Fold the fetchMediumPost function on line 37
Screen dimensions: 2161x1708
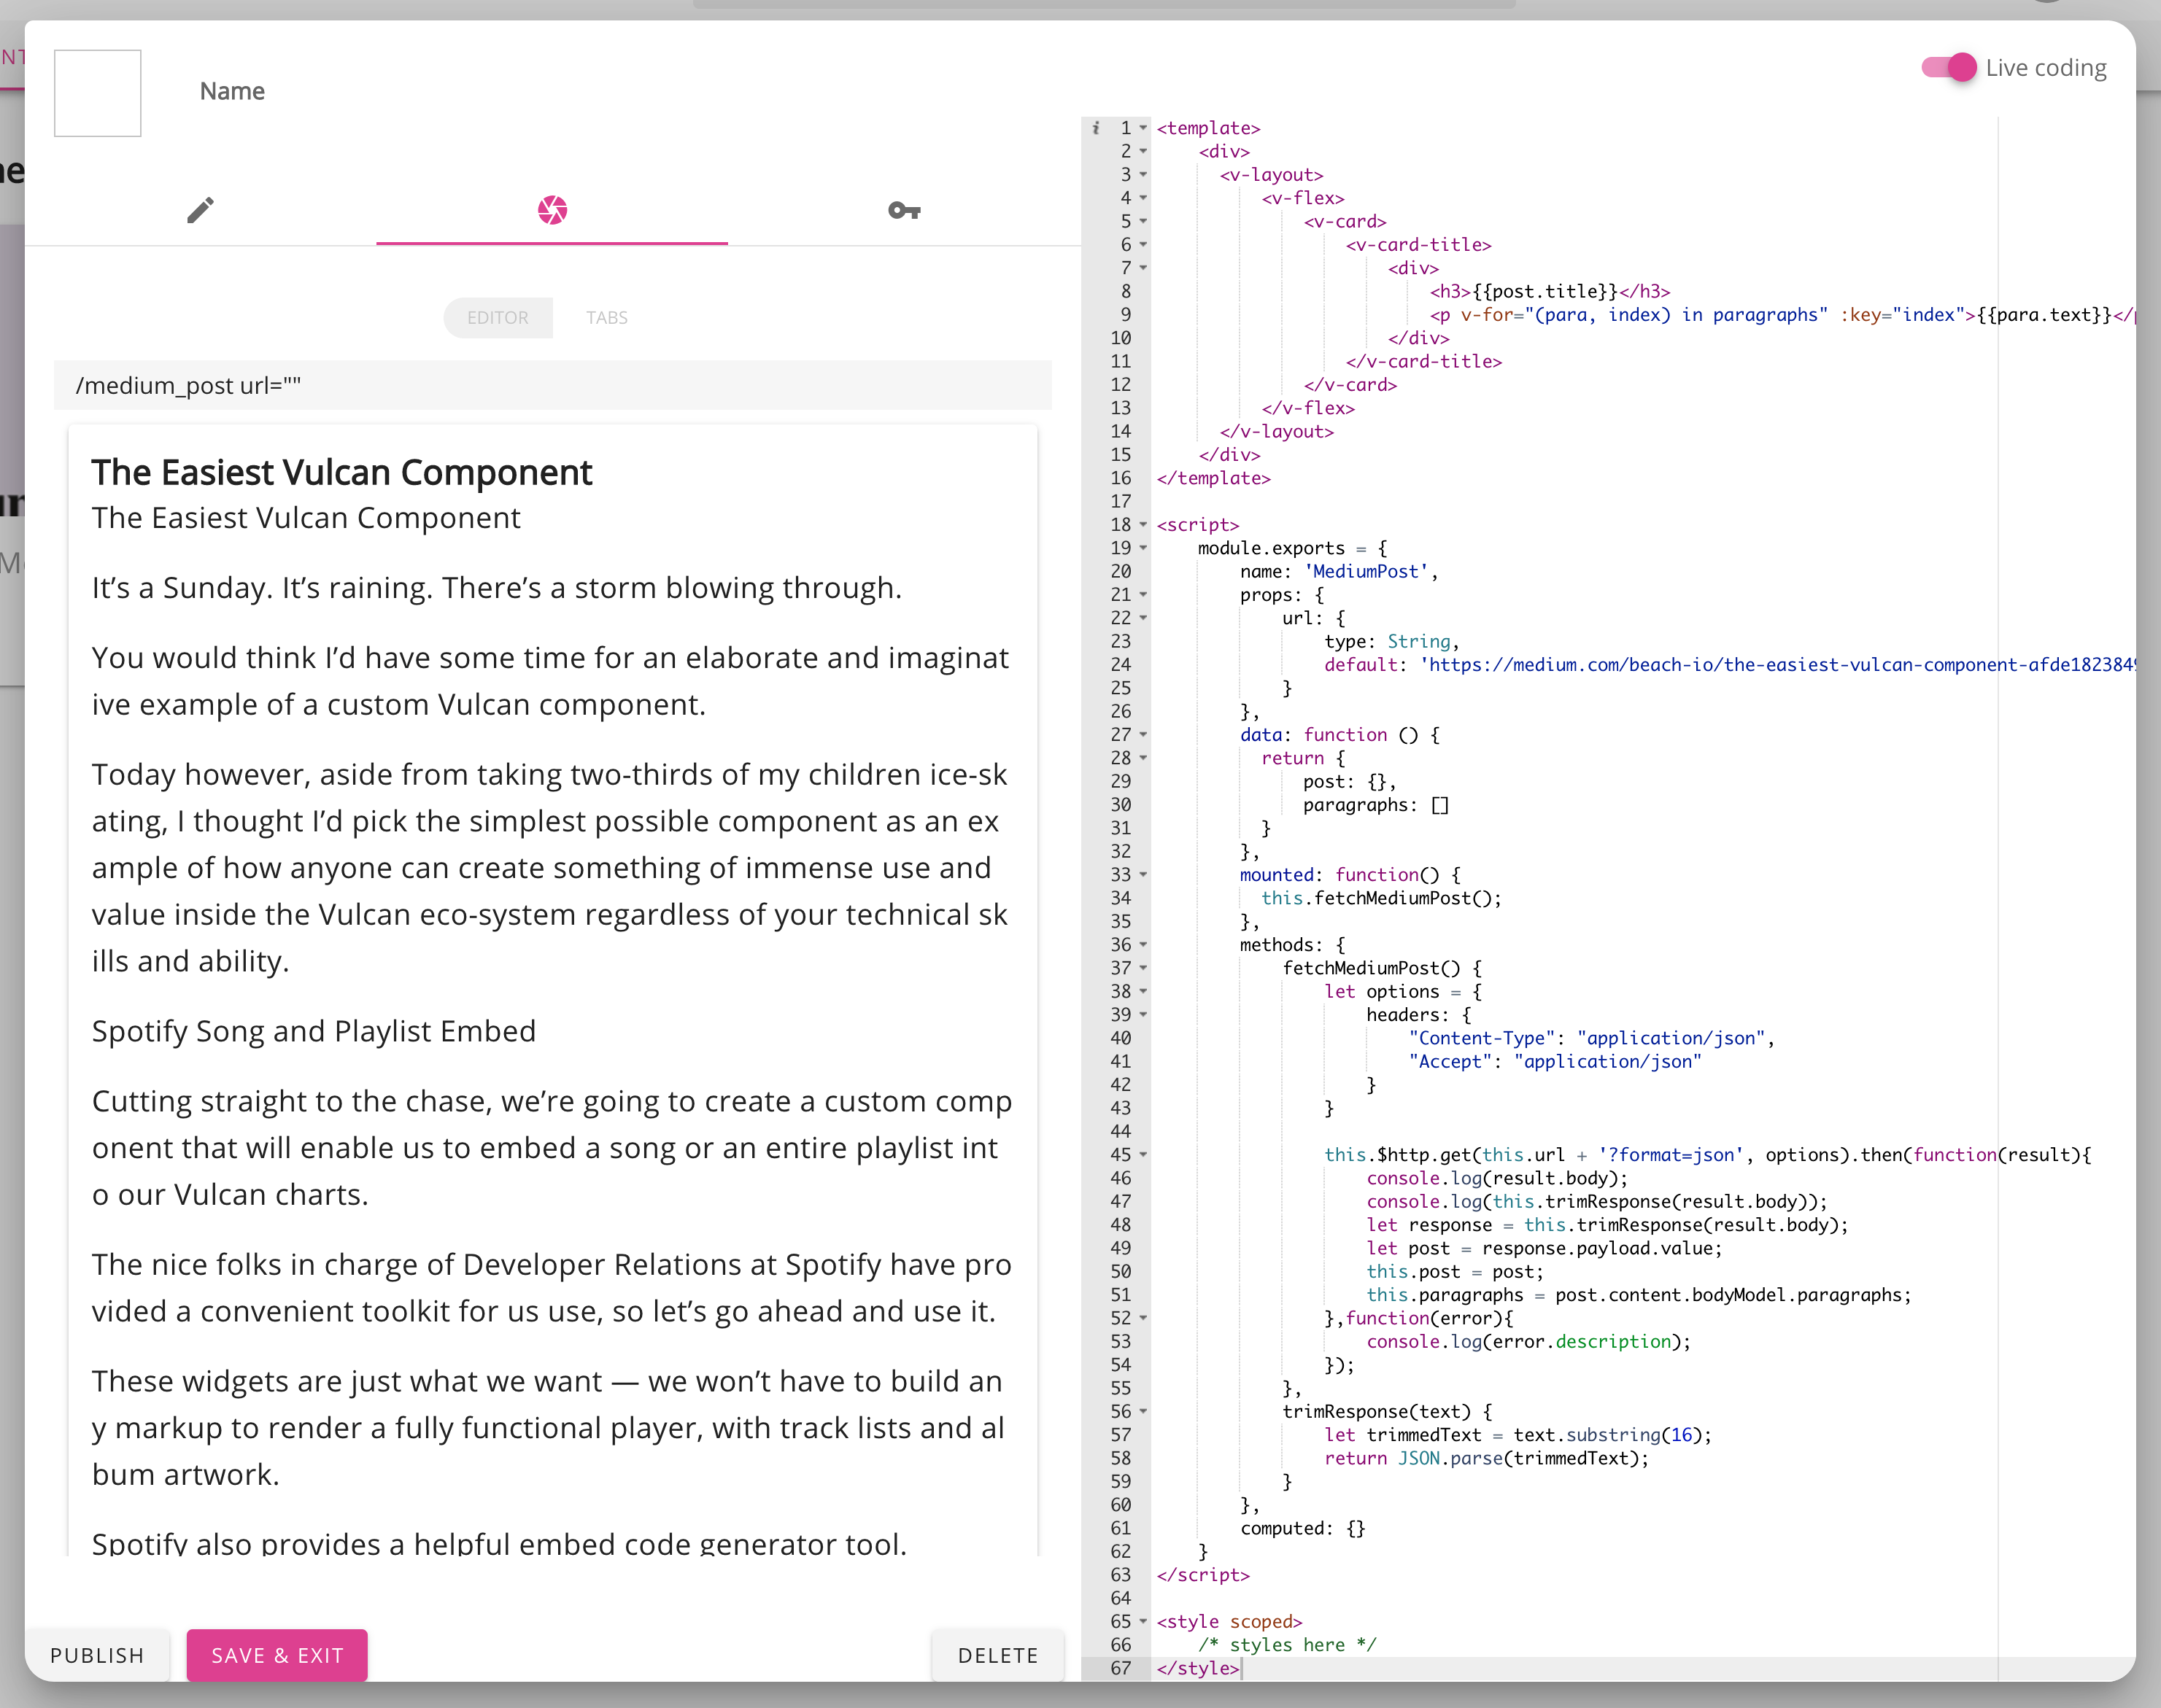pos(1143,968)
